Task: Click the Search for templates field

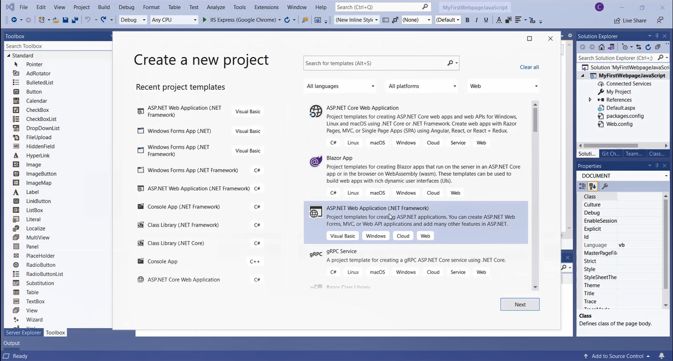Action: [375, 63]
